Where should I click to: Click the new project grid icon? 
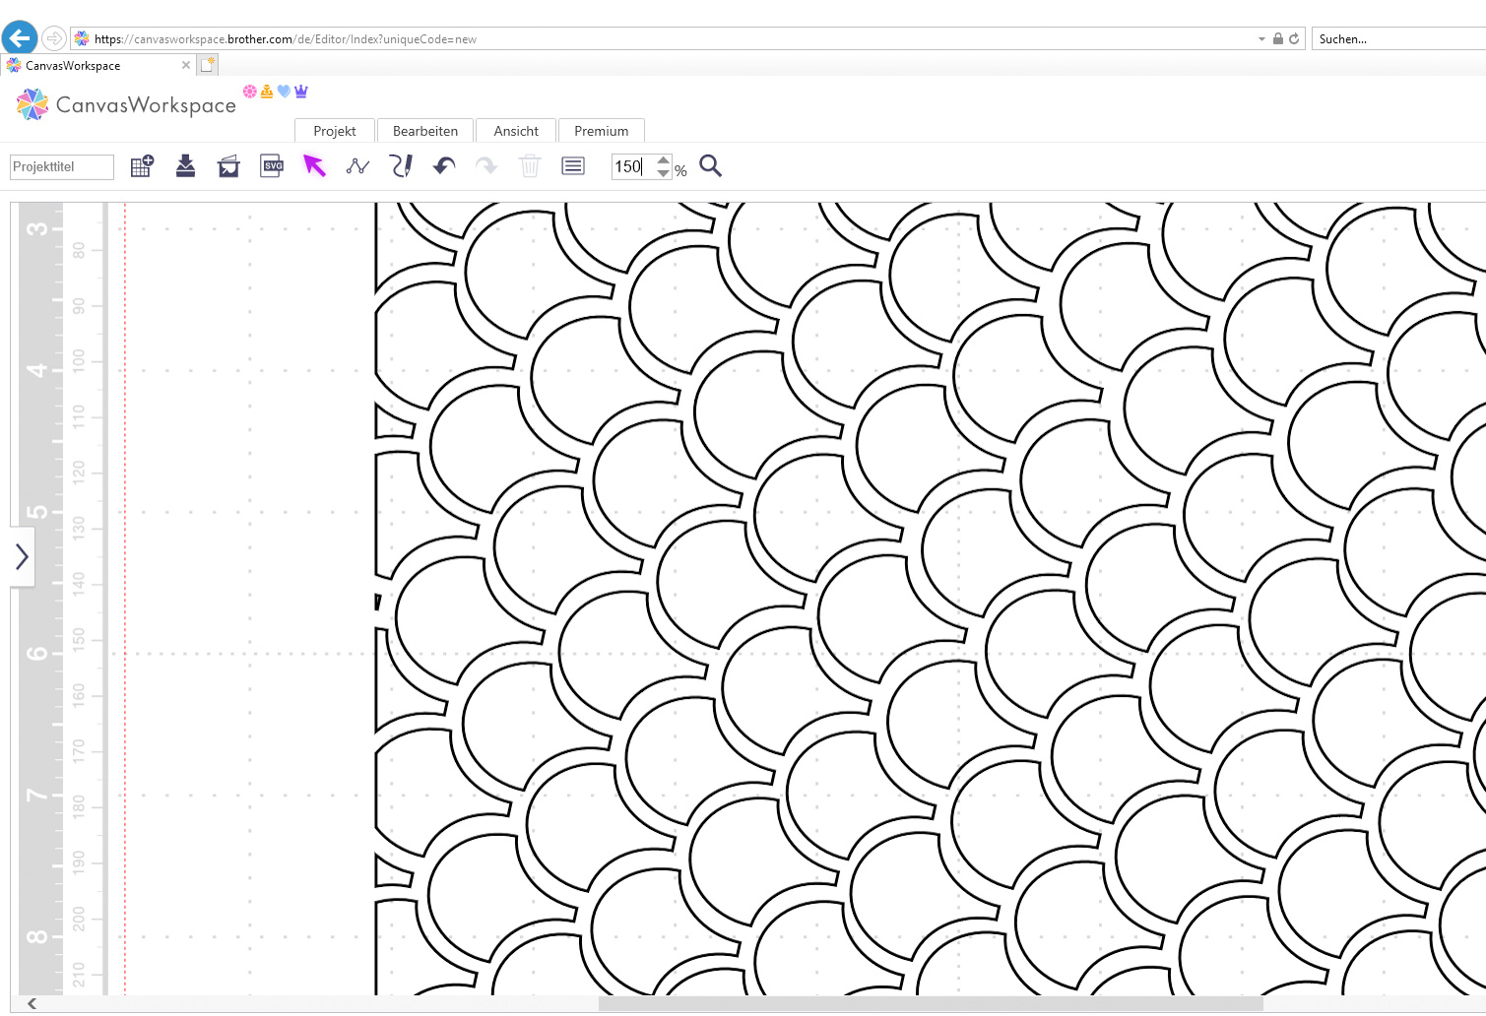tap(142, 166)
